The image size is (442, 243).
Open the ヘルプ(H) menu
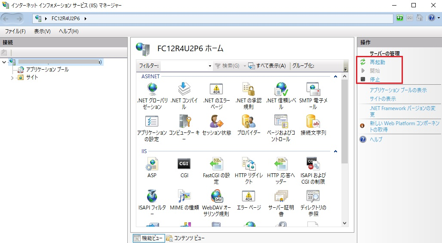[x=69, y=31]
